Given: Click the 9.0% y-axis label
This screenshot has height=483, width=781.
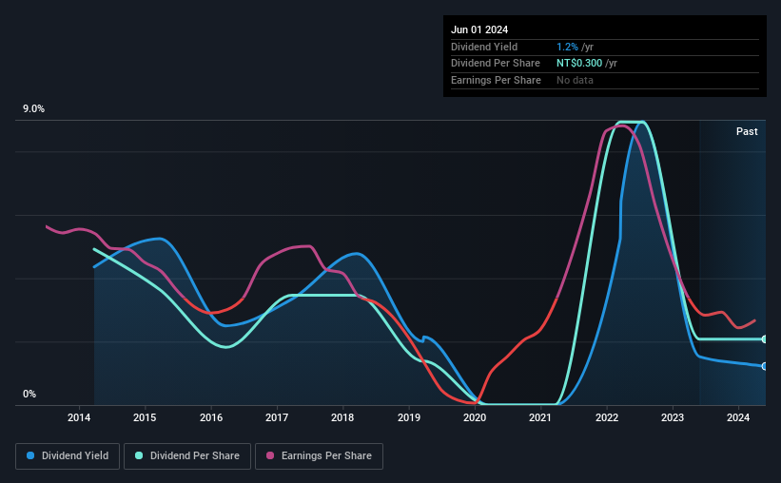Looking at the screenshot, I should tap(33, 109).
